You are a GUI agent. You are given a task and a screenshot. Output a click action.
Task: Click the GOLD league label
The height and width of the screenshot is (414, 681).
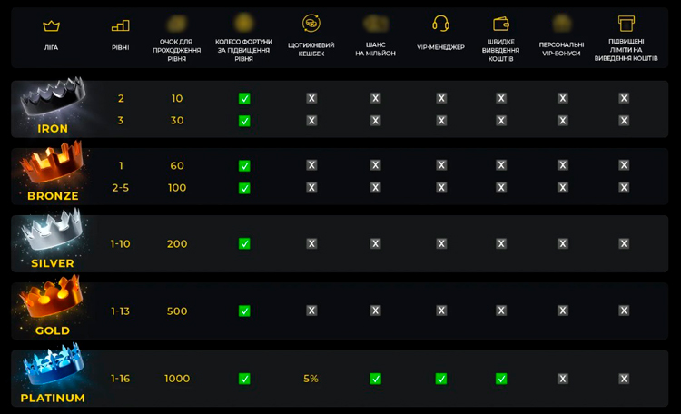tap(53, 330)
